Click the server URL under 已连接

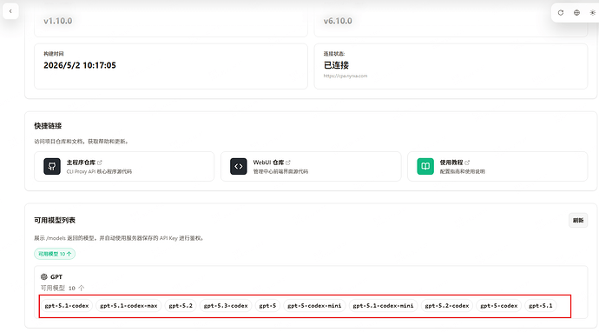[x=346, y=76]
